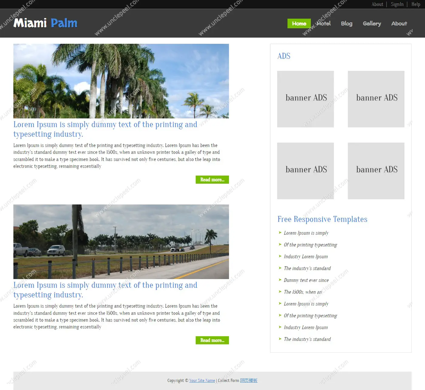Open the Chinese template link in footer
The width and height of the screenshot is (425, 390).
[249, 381]
